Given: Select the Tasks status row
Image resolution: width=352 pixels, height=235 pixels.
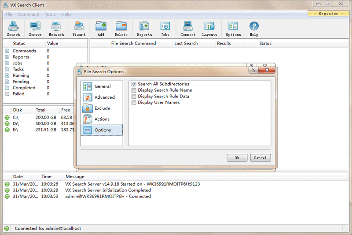Looking at the screenshot, I should [x=45, y=69].
